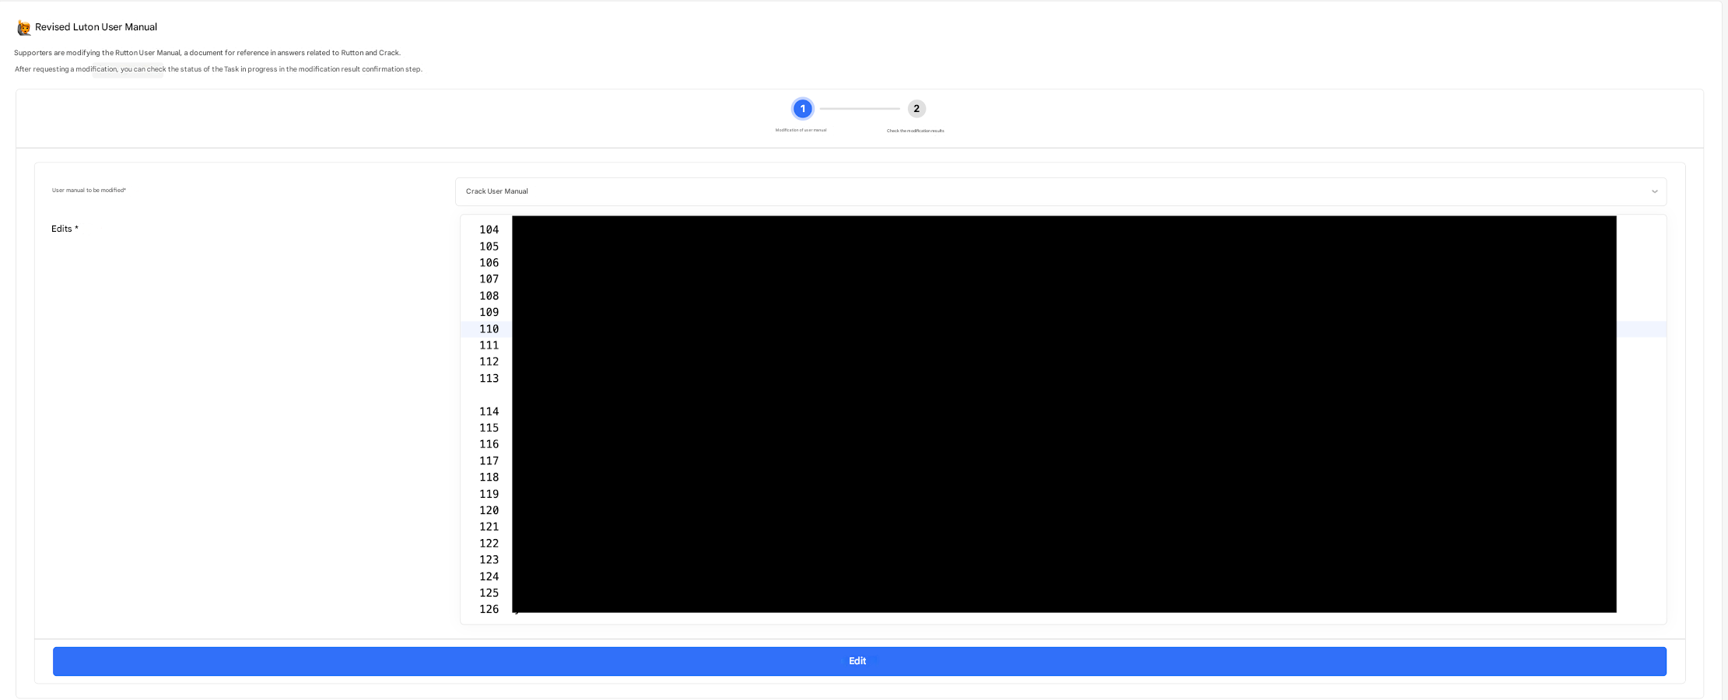Click line number 126 in editor

coord(489,609)
